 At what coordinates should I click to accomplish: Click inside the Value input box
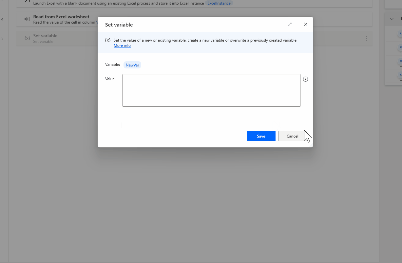tap(211, 90)
